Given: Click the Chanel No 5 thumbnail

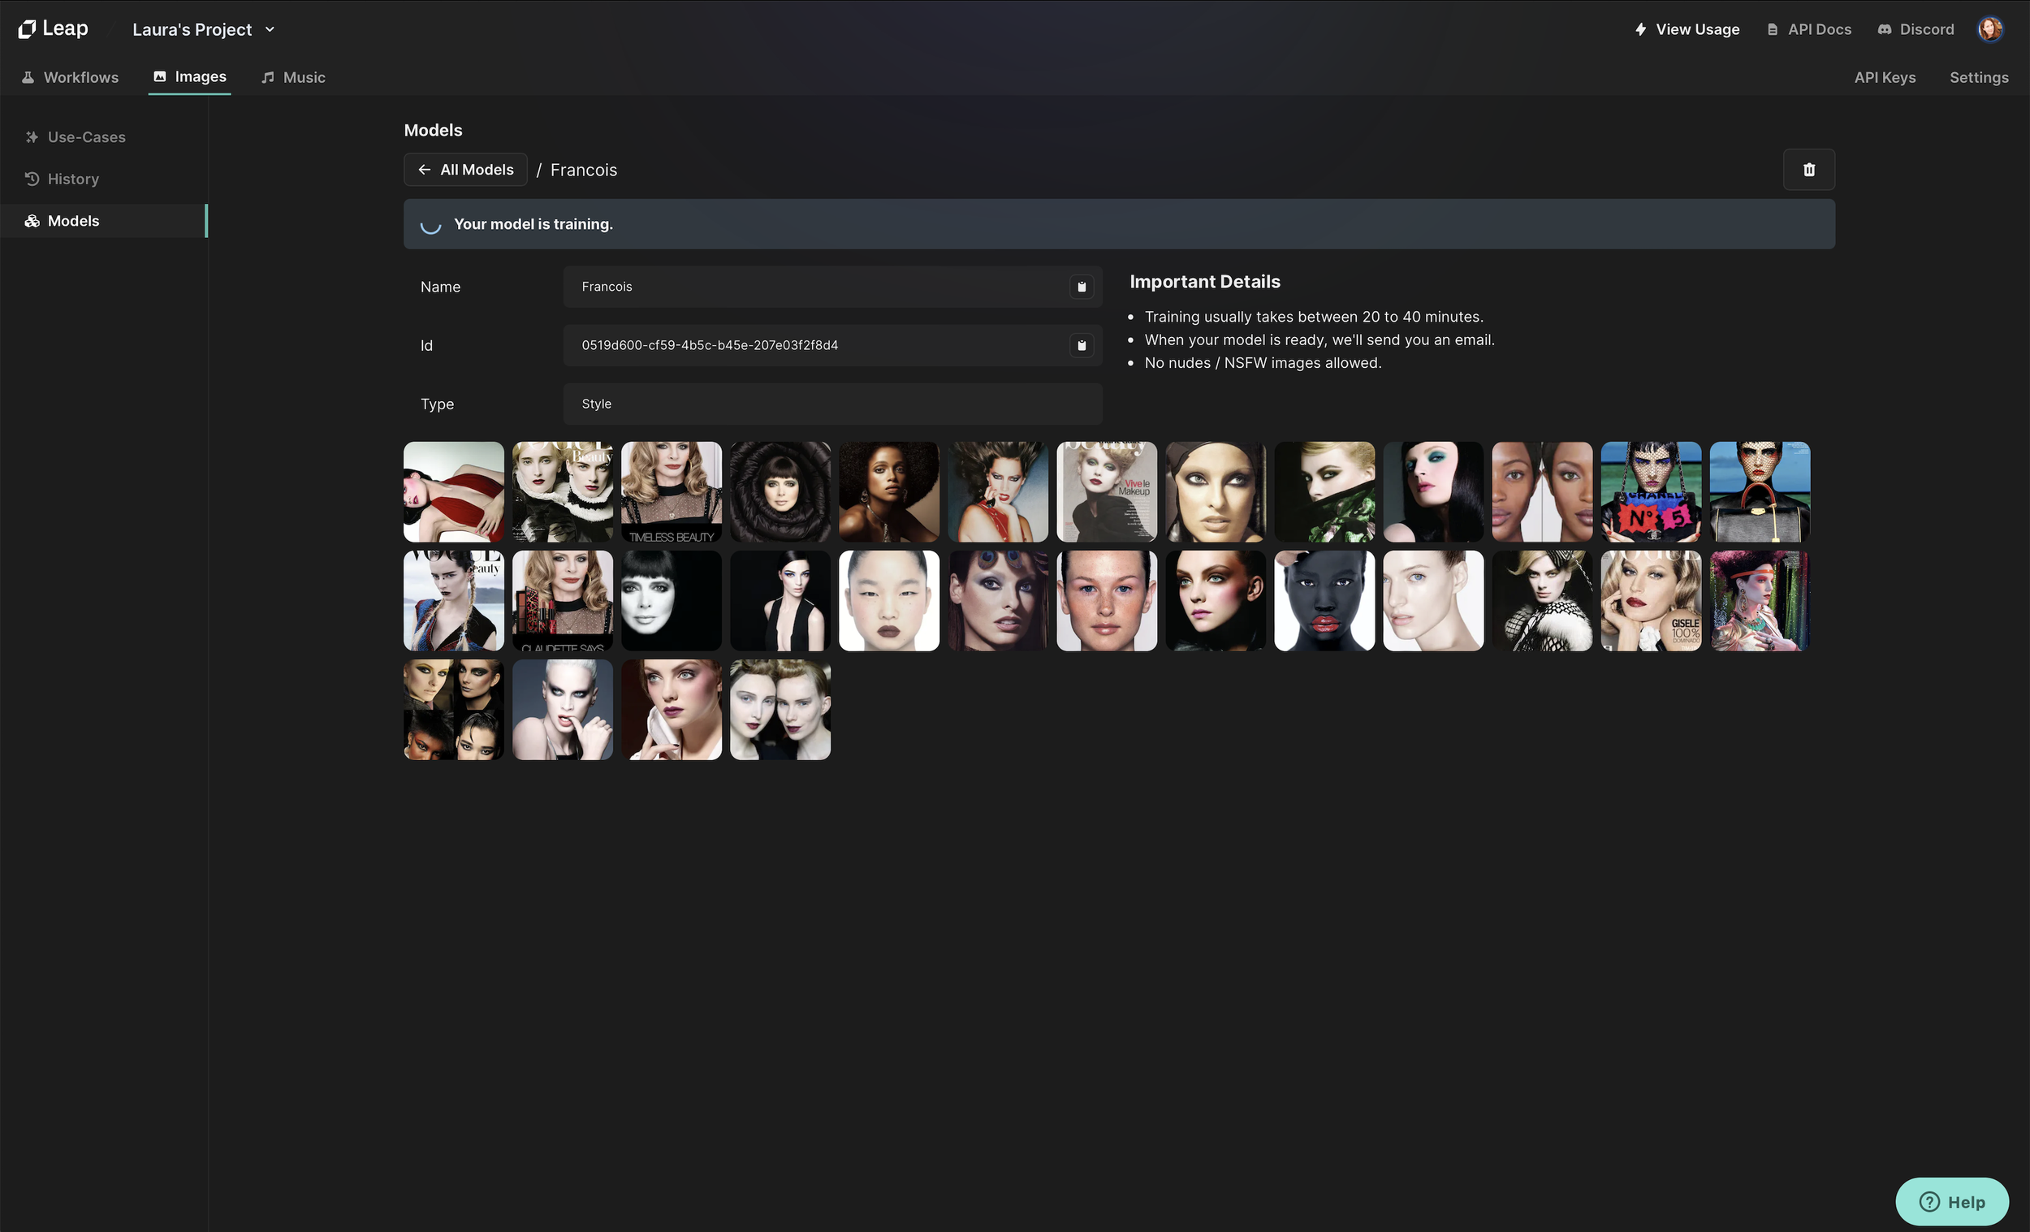Looking at the screenshot, I should tap(1650, 492).
